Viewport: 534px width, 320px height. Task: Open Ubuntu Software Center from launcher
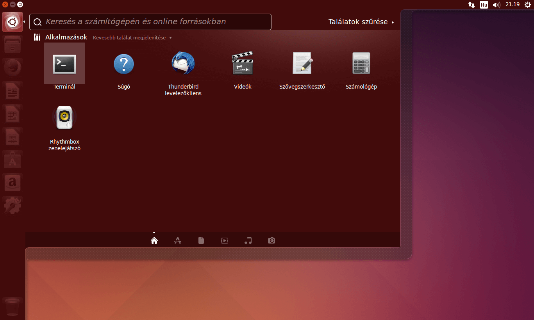tap(13, 160)
